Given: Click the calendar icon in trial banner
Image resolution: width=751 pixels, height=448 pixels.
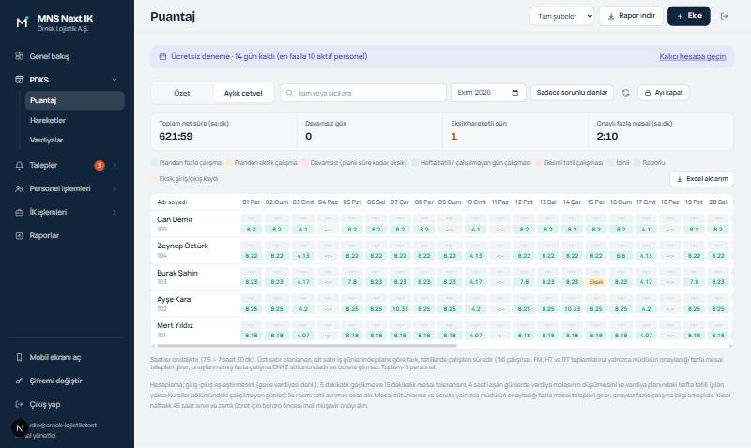Looking at the screenshot, I should [x=162, y=56].
